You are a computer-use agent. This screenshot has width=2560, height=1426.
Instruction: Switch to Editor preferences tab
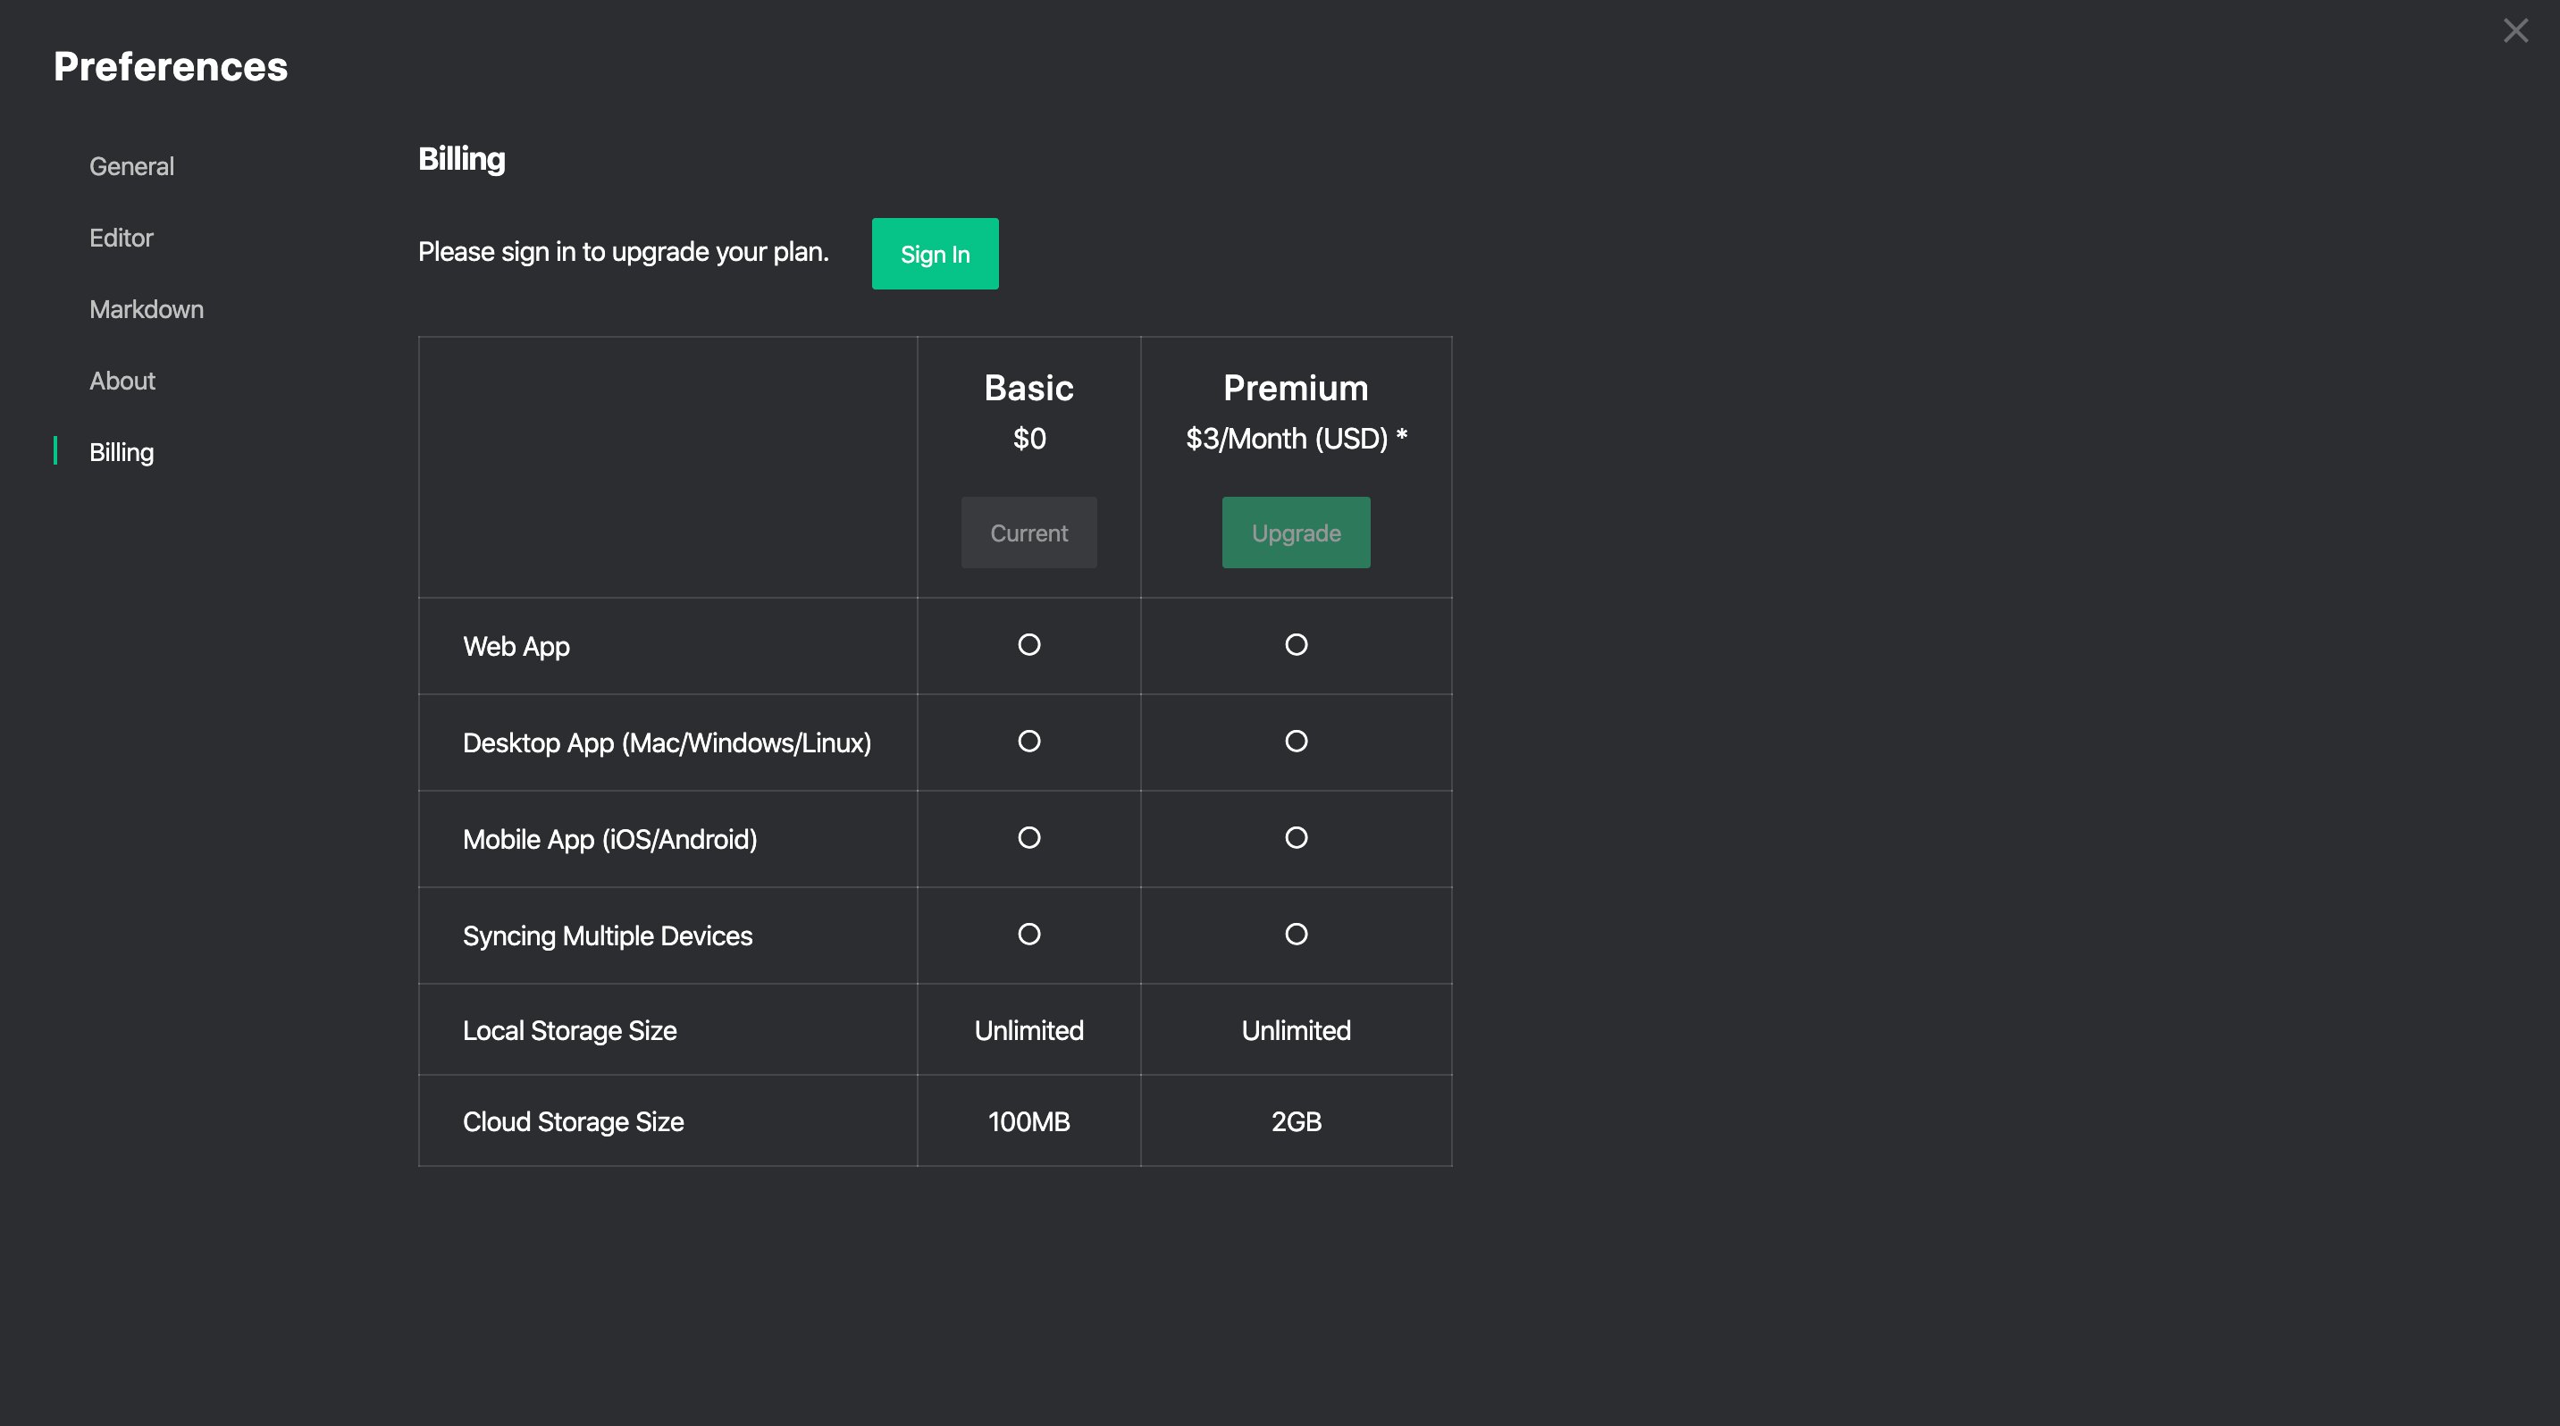(122, 238)
